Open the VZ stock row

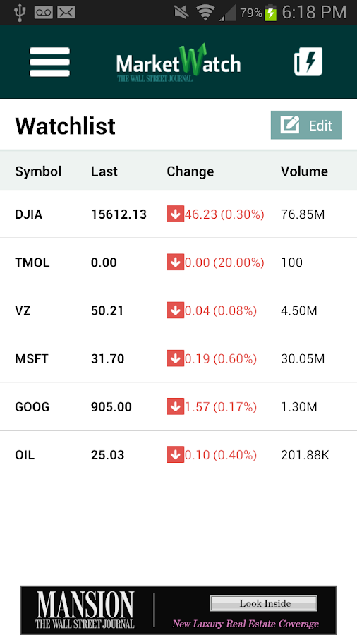[178, 310]
